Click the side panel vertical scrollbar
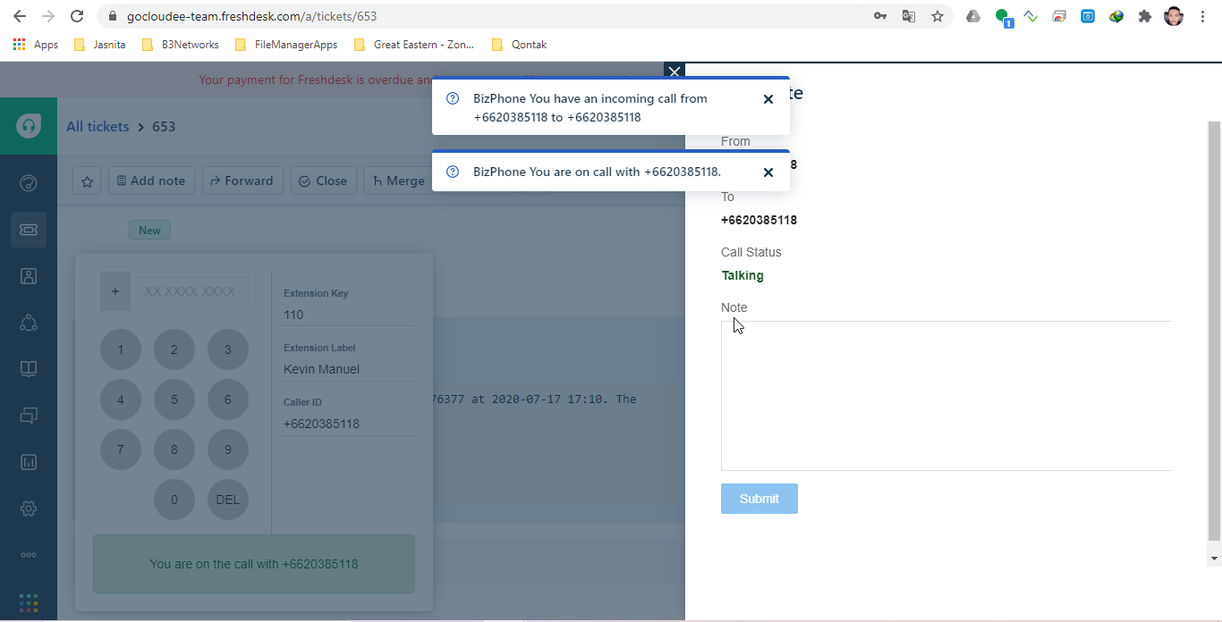This screenshot has width=1222, height=622. tap(1214, 331)
